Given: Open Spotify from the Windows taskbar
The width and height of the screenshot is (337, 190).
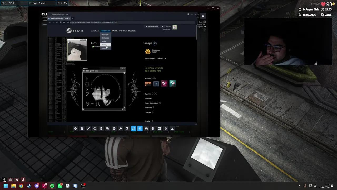Looking at the screenshot, I should tap(52, 186).
